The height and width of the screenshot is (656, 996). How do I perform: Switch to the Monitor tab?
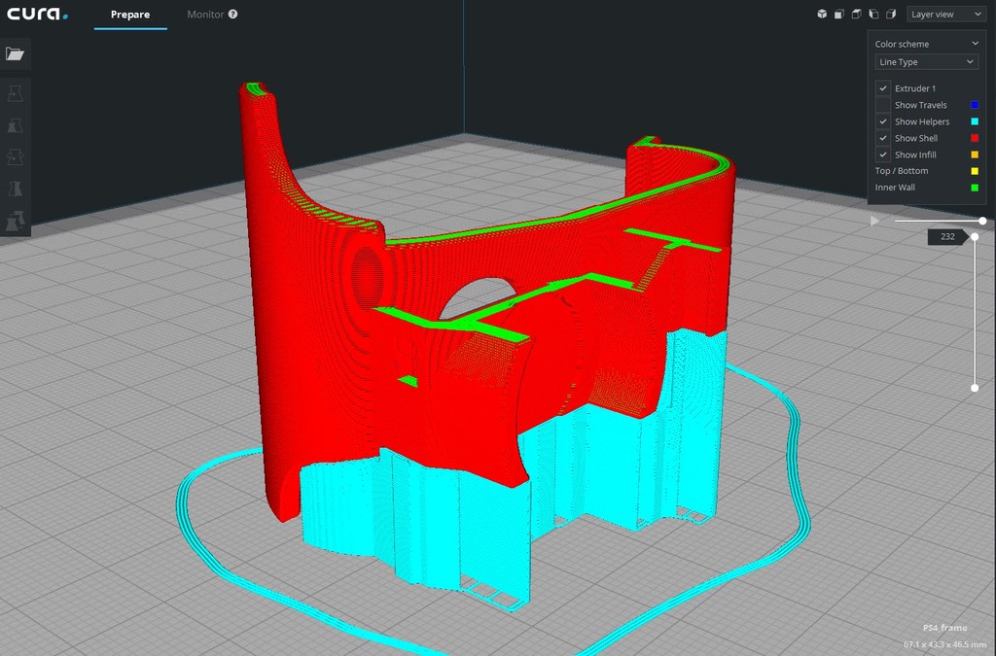pos(205,15)
